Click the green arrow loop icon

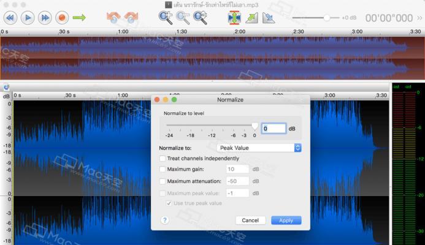(x=79, y=18)
